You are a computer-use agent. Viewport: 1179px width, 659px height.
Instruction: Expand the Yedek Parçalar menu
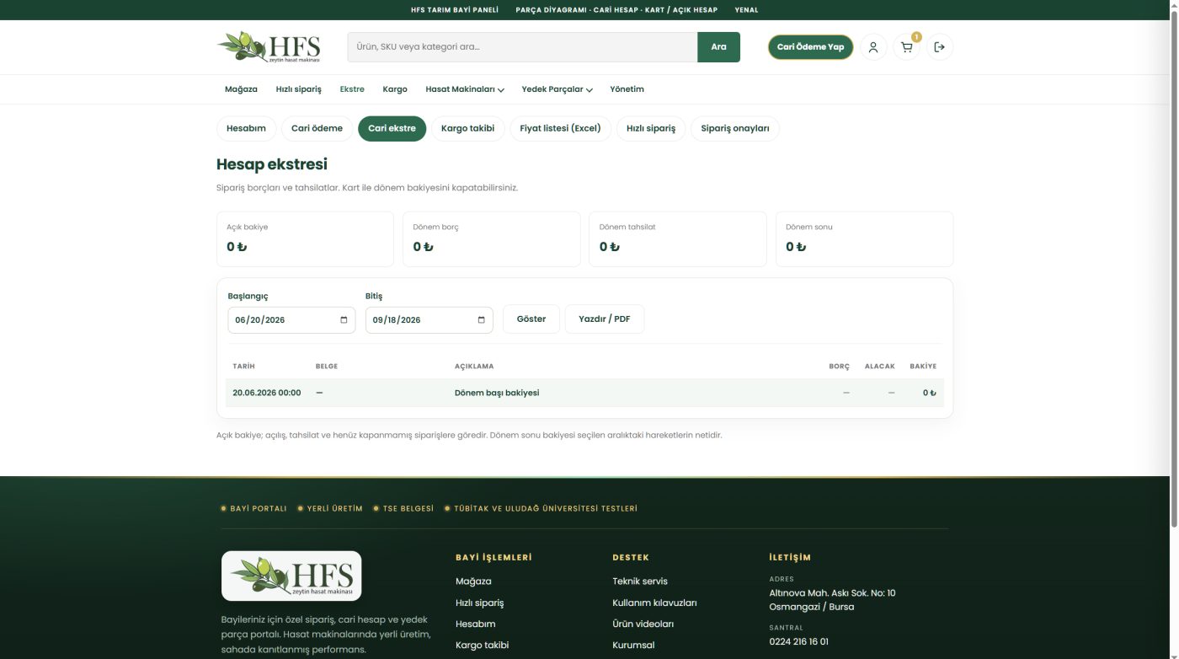point(557,89)
